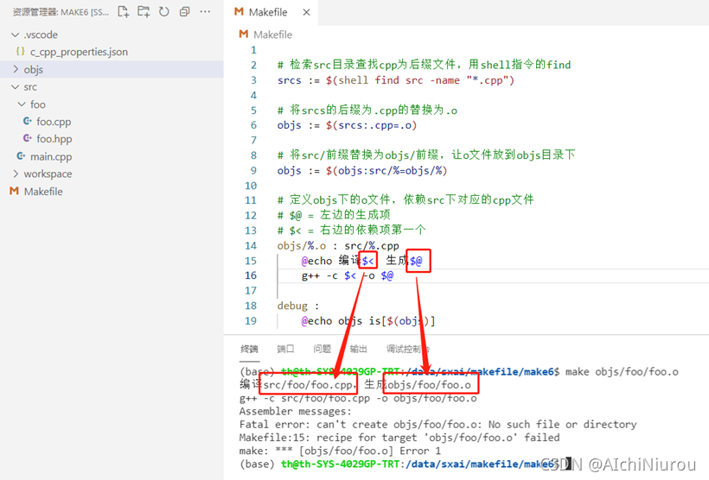Screen dimensions: 709x480
Task: Switch to the 终端 terminal panel tab
Action: [249, 349]
